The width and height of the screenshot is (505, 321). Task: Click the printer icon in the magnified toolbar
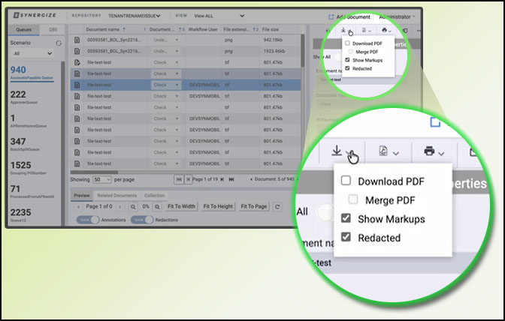(429, 151)
